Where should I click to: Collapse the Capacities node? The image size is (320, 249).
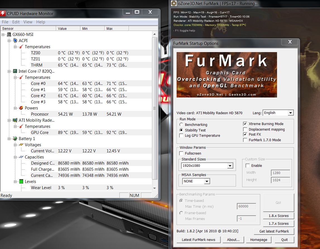click(x=15, y=157)
